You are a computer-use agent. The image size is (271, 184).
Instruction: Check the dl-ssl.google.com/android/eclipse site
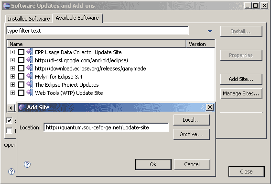pos(21,60)
